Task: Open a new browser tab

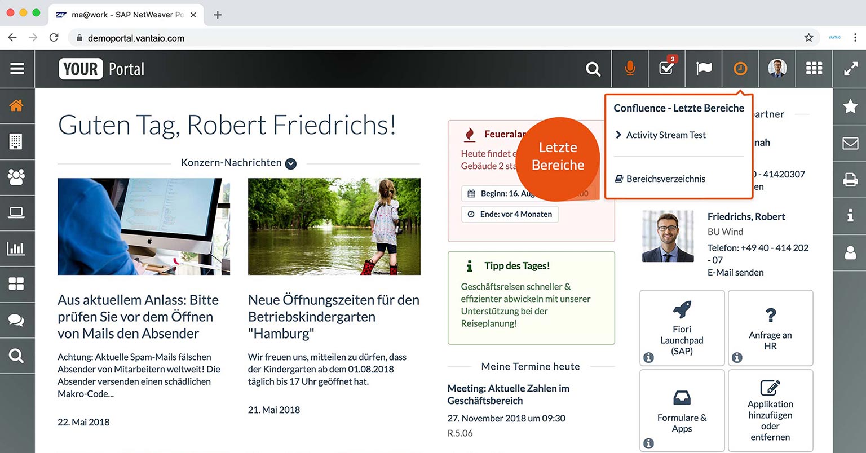Action: click(x=218, y=15)
